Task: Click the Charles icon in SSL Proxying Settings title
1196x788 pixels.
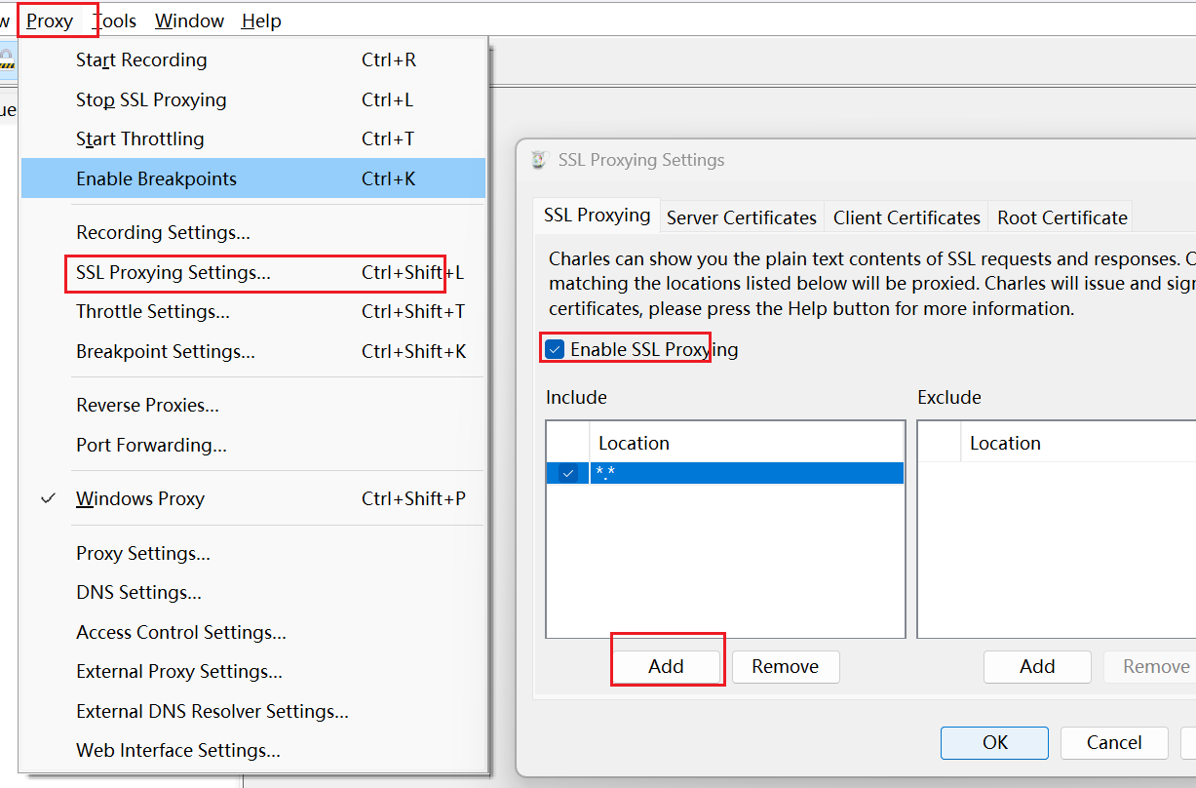Action: coord(539,160)
